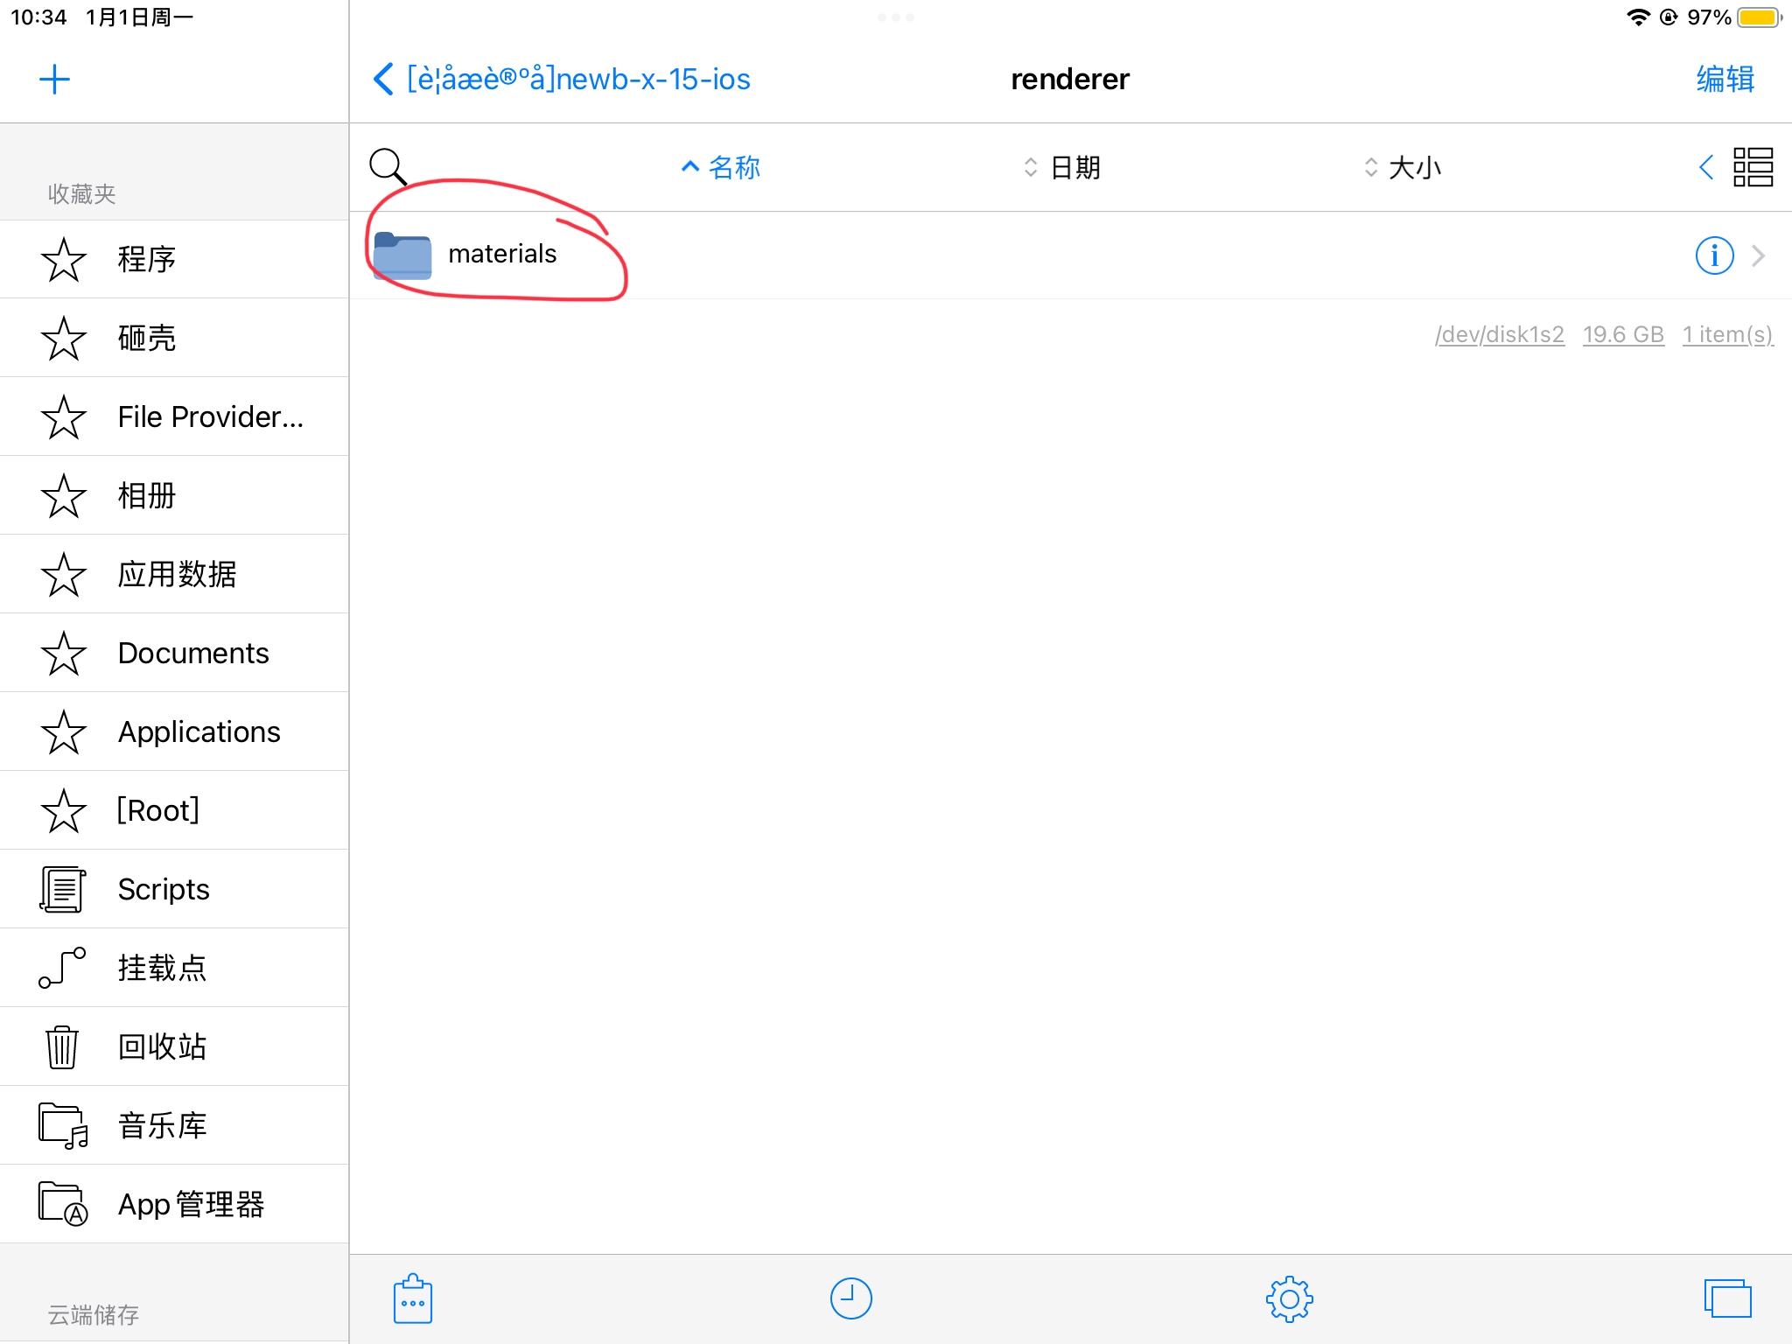Open the 相册 album favorite

[x=174, y=495]
